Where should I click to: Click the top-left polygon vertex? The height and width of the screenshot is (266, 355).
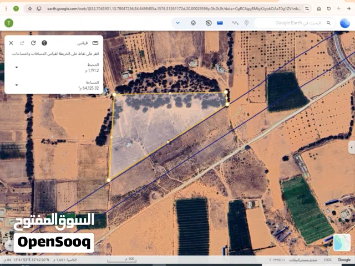pyautogui.click(x=114, y=95)
